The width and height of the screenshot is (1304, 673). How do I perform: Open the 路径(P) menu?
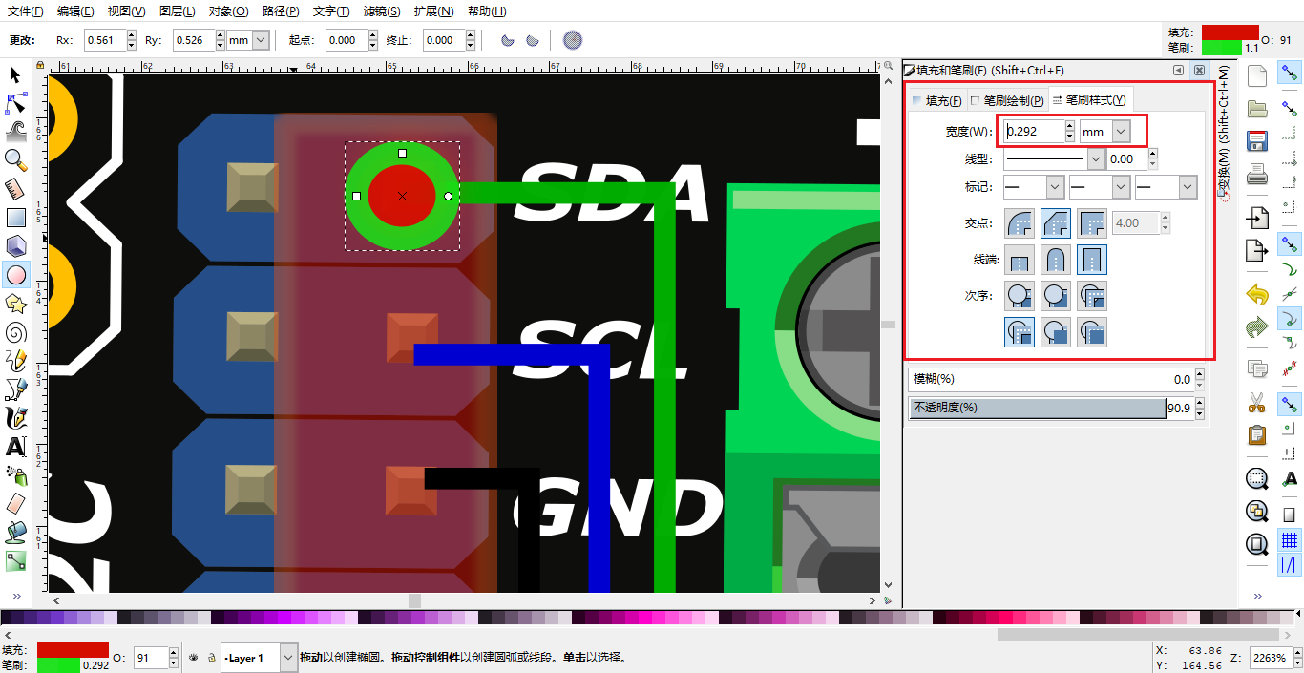coord(280,11)
